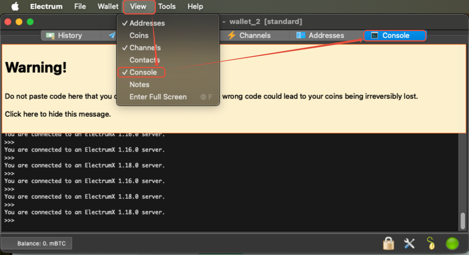Click the View menu in menu bar
This screenshot has height=255, width=469.
pyautogui.click(x=138, y=6)
